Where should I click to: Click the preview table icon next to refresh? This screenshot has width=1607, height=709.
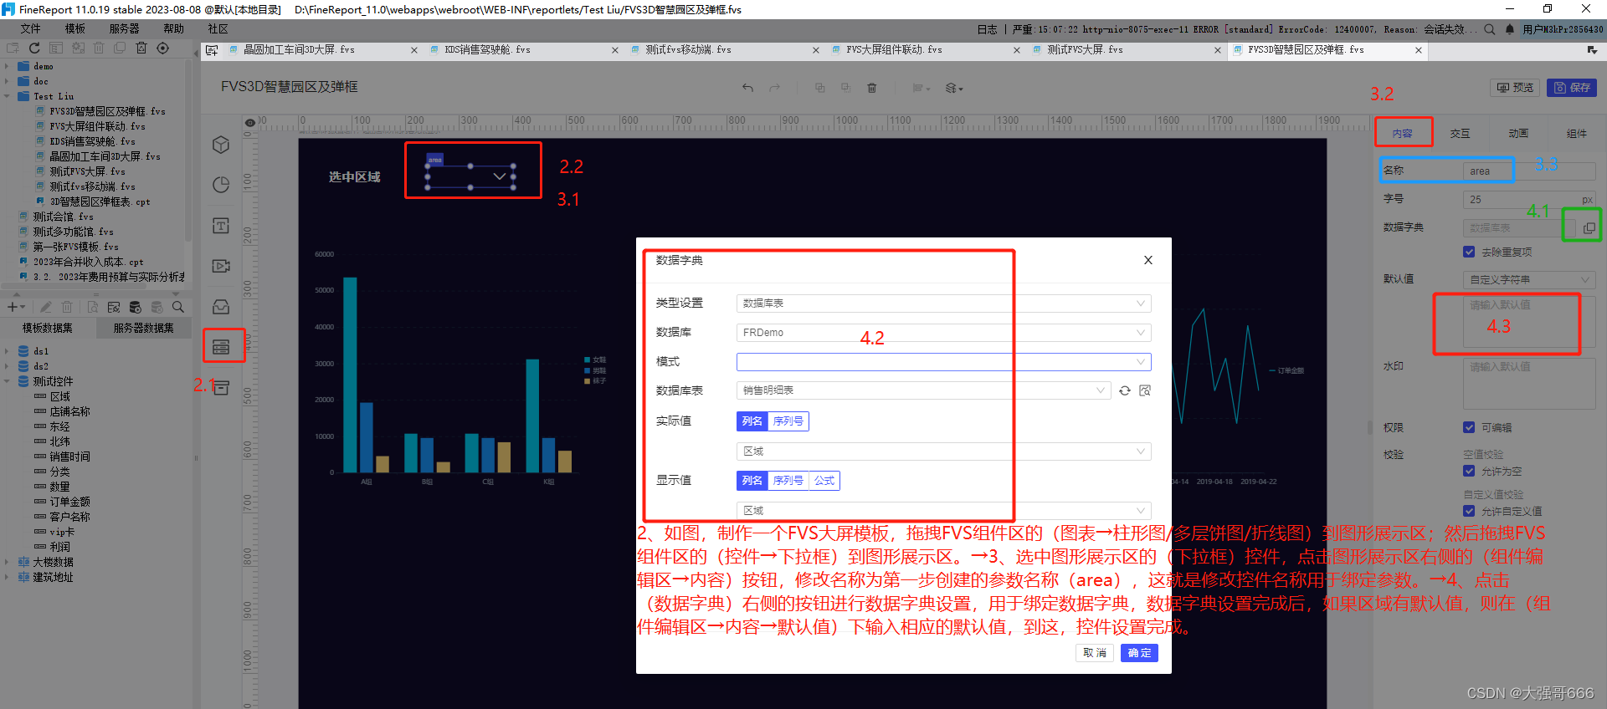click(x=1145, y=390)
